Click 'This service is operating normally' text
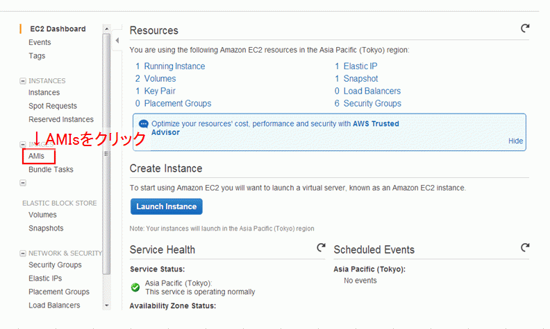The height and width of the screenshot is (329, 550). [200, 292]
